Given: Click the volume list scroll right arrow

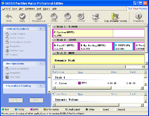Looking at the screenshot, I should click(142, 105).
